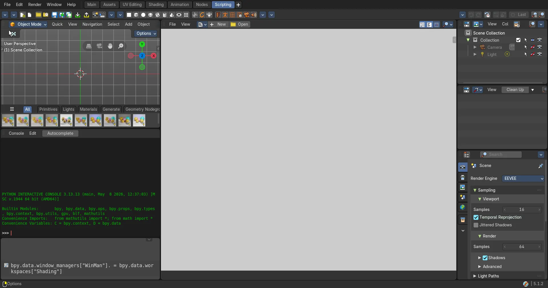
Task: Add a cylinder primitive
Action: (x=165, y=15)
